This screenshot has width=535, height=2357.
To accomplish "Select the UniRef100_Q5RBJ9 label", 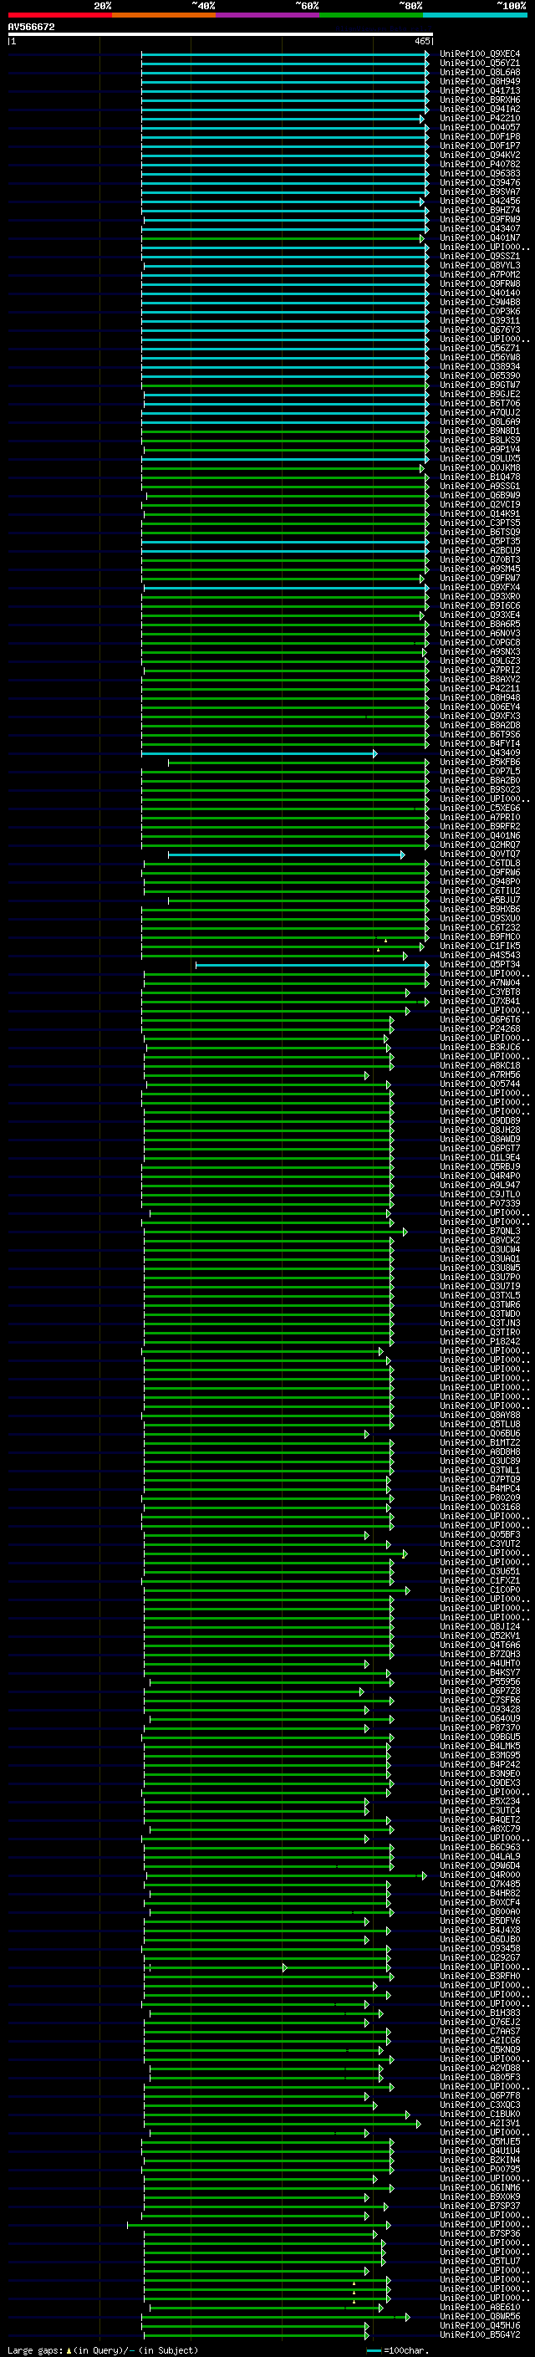I will [479, 1167].
